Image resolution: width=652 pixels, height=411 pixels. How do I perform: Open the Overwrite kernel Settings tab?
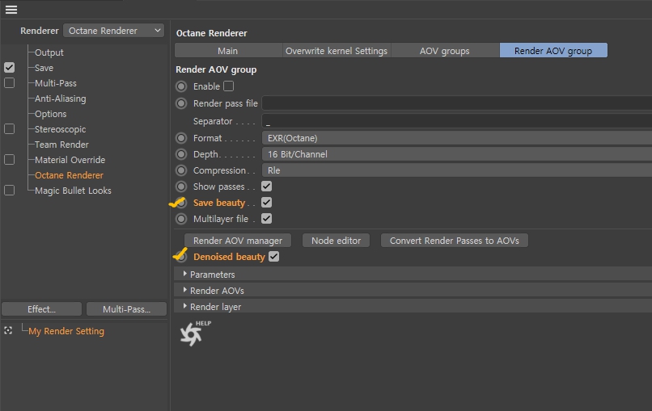coord(337,50)
